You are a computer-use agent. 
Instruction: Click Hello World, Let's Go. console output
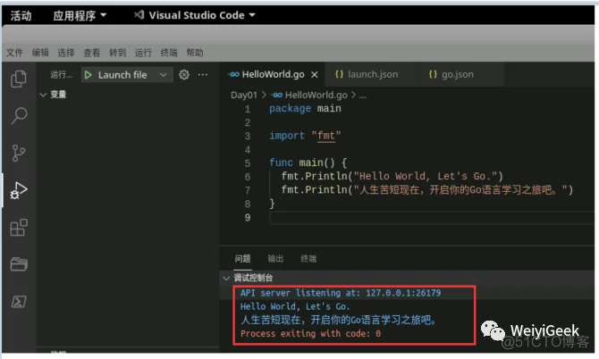(x=295, y=306)
